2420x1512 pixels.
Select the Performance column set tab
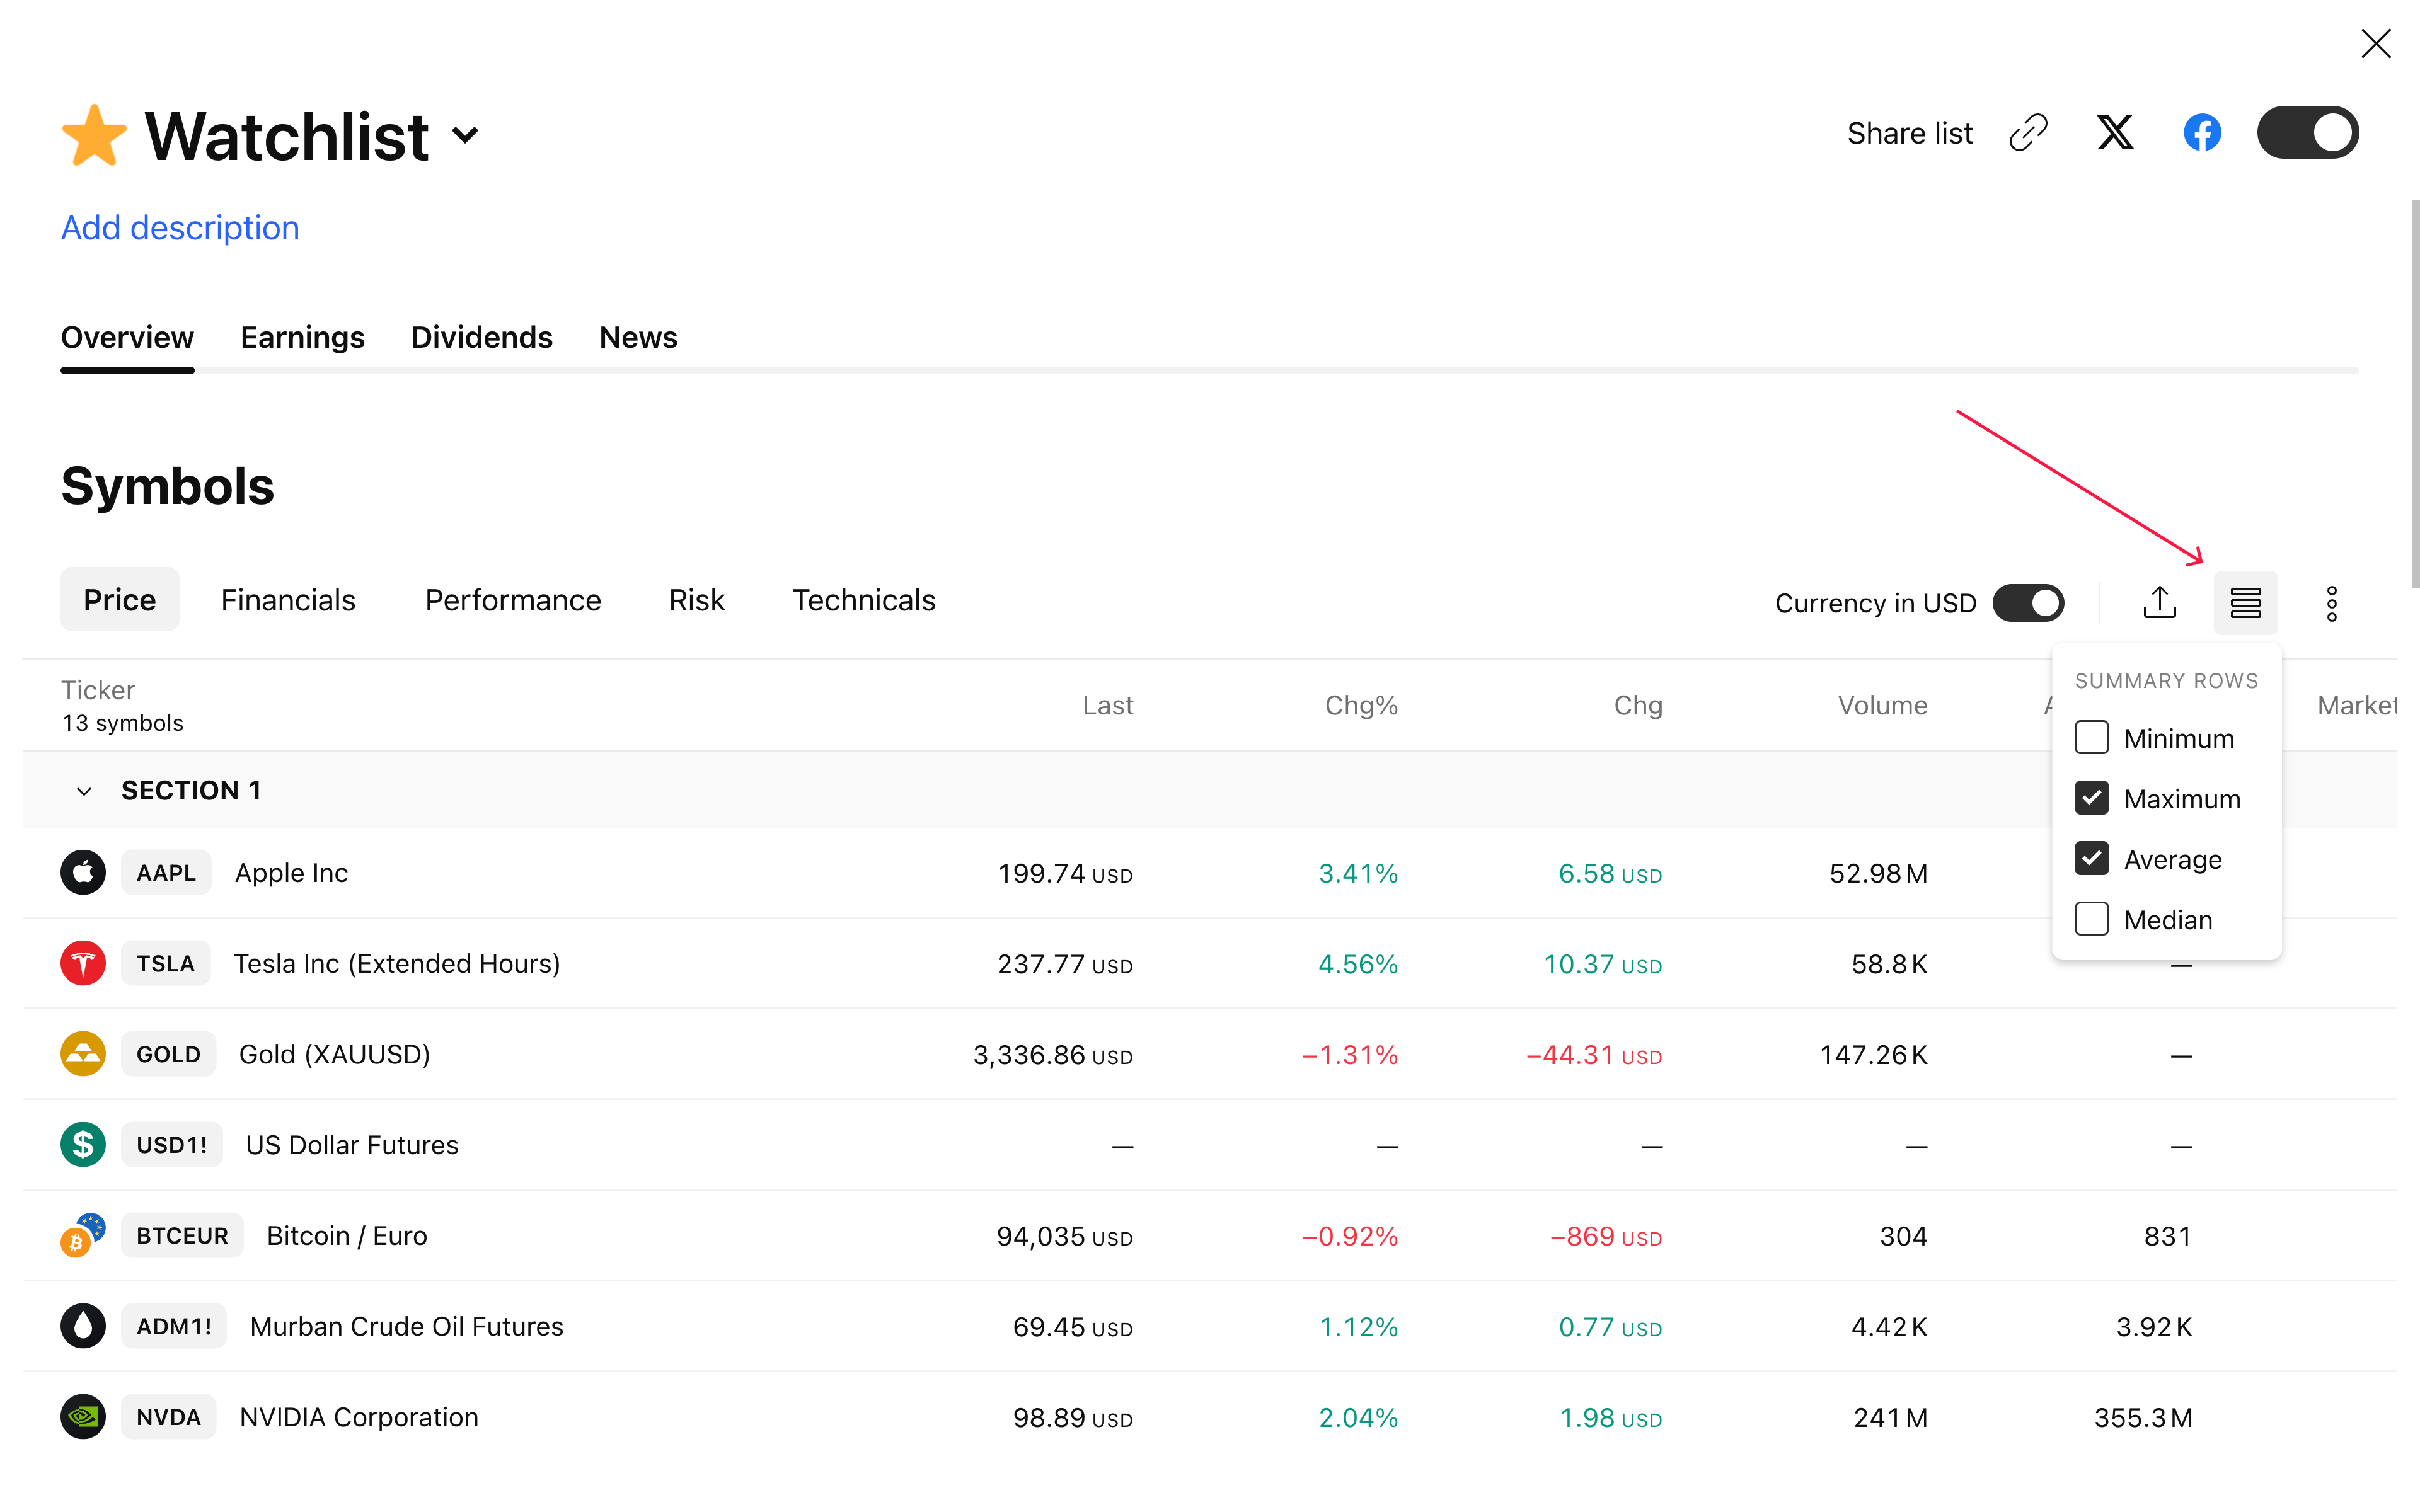(512, 600)
